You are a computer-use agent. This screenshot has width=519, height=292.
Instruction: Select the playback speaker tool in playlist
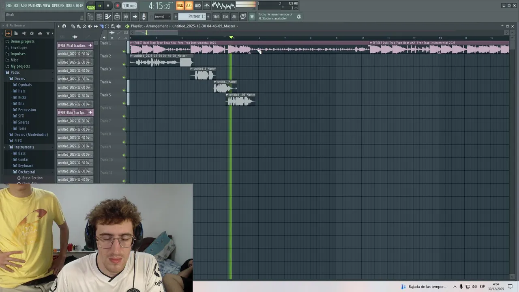point(118,26)
